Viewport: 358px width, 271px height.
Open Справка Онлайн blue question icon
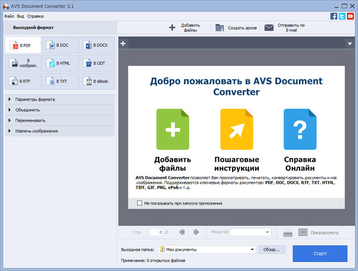[300, 129]
